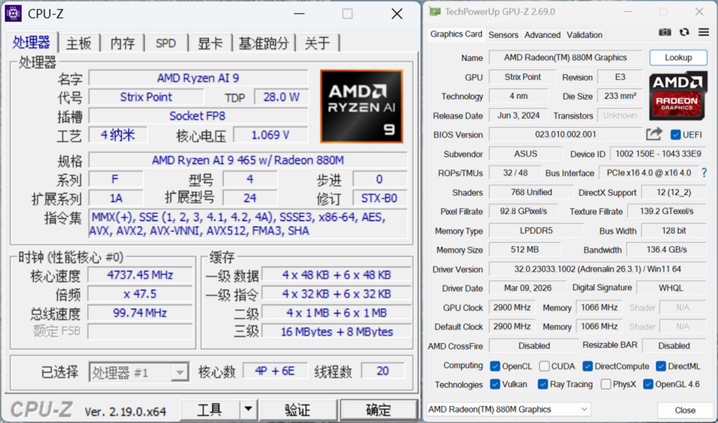Toggle the UEFI checkbox
The image size is (718, 423).
pyautogui.click(x=676, y=135)
